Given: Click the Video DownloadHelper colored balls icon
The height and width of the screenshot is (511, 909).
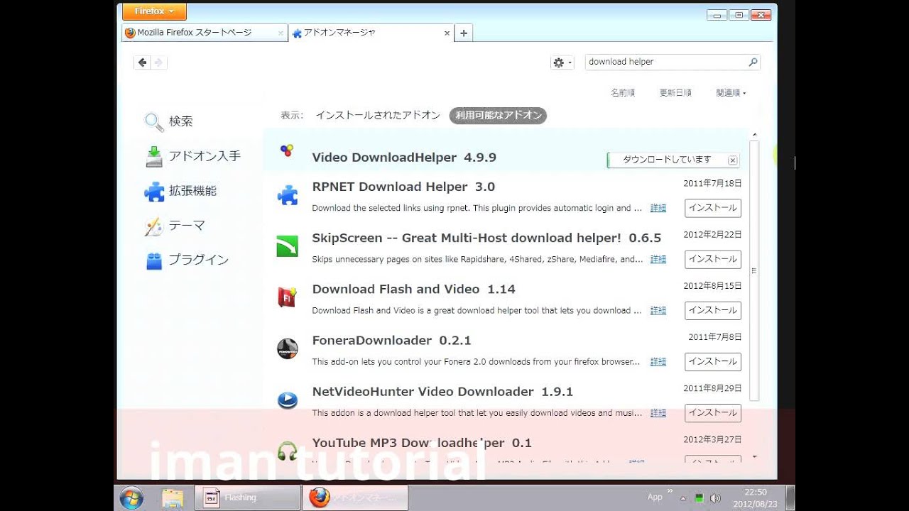Looking at the screenshot, I should [287, 150].
